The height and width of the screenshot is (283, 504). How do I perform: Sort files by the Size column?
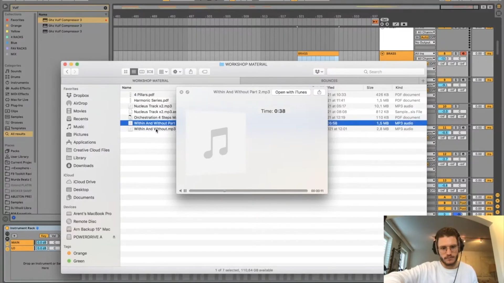pyautogui.click(x=370, y=87)
